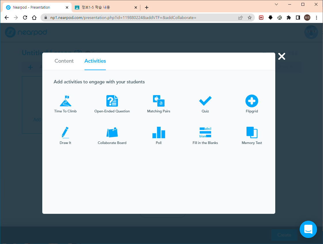Add a Collaborate Board activity

point(112,136)
